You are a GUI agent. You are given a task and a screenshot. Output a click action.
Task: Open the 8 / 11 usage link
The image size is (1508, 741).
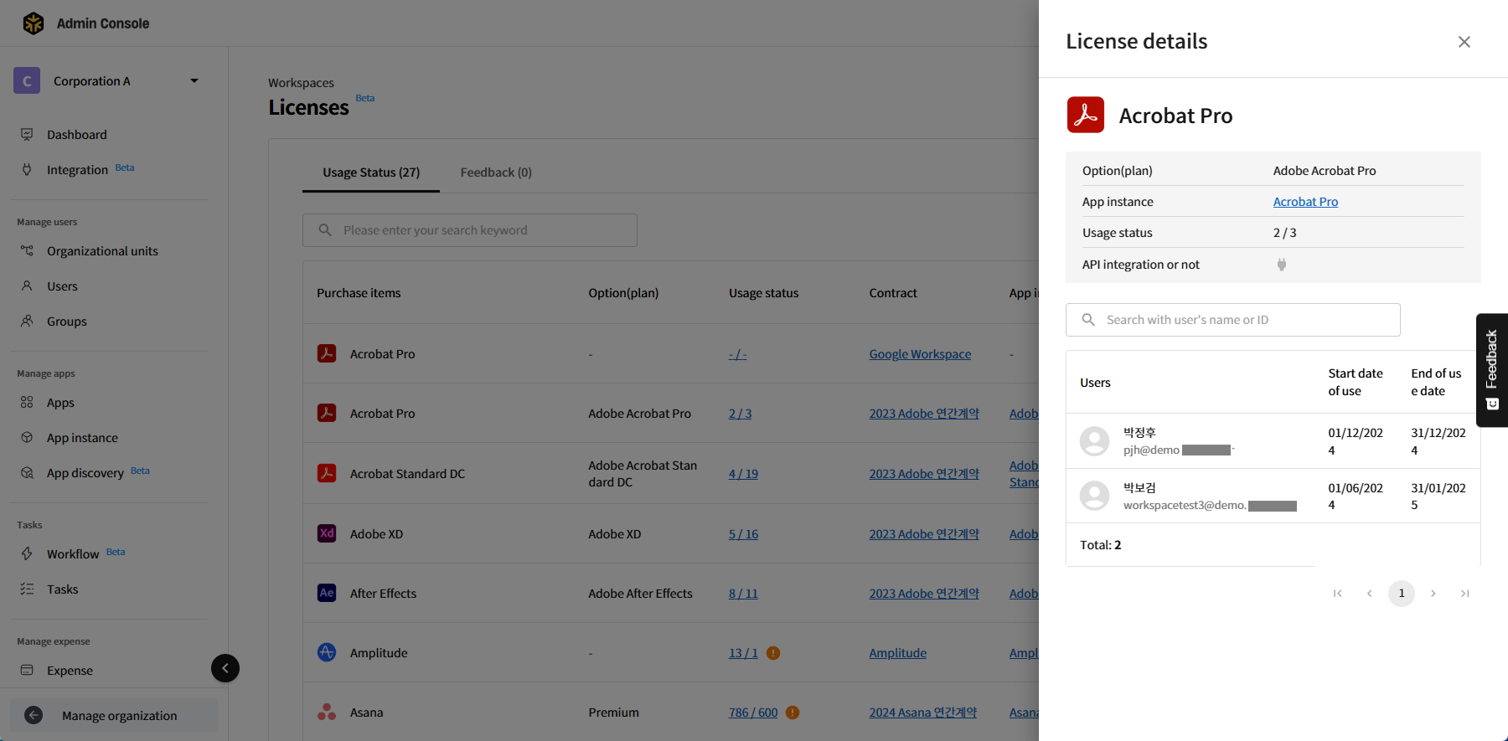pyautogui.click(x=743, y=594)
